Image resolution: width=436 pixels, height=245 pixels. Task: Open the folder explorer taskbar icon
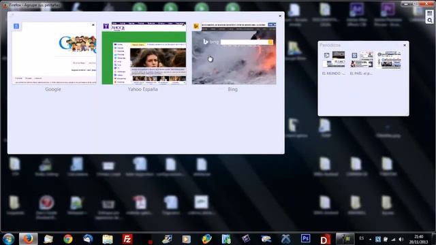(108, 239)
